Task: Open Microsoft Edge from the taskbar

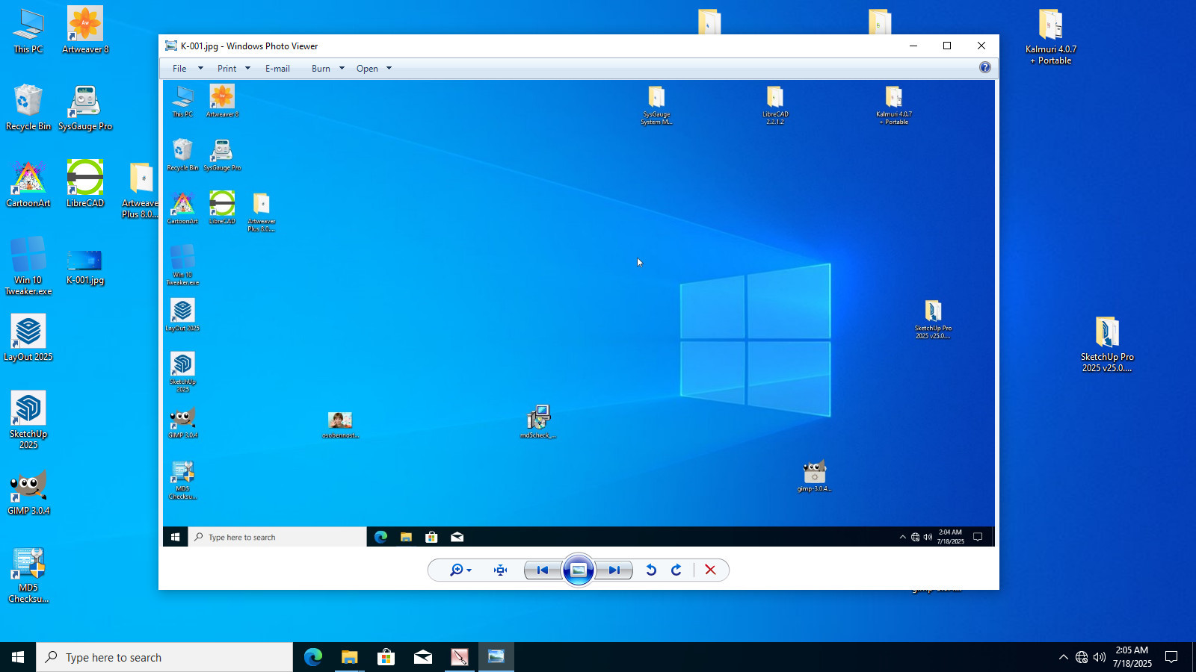Action: 312,657
